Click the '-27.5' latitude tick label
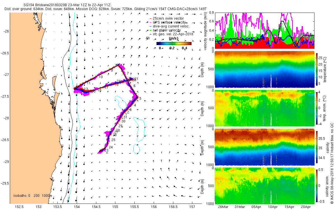The height and width of the screenshot is (210, 336). [x=4, y=96]
